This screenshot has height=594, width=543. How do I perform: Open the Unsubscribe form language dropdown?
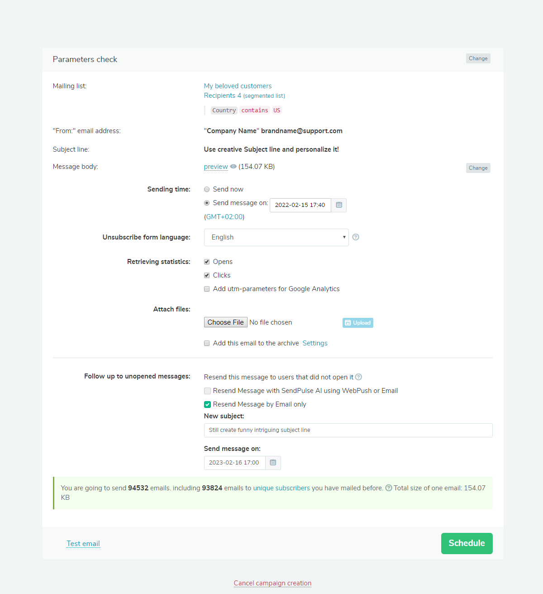tap(276, 237)
